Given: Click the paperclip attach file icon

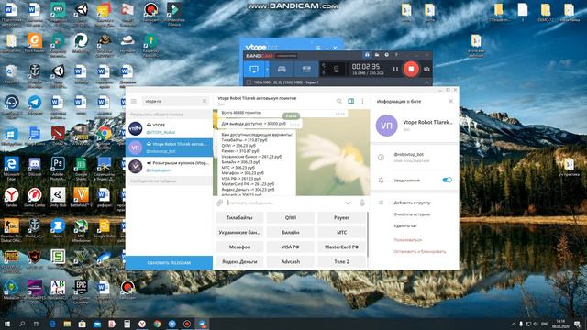Looking at the screenshot, I should [x=220, y=203].
